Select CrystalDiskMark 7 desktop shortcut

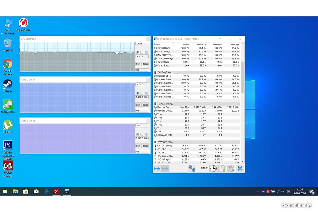tap(8, 108)
